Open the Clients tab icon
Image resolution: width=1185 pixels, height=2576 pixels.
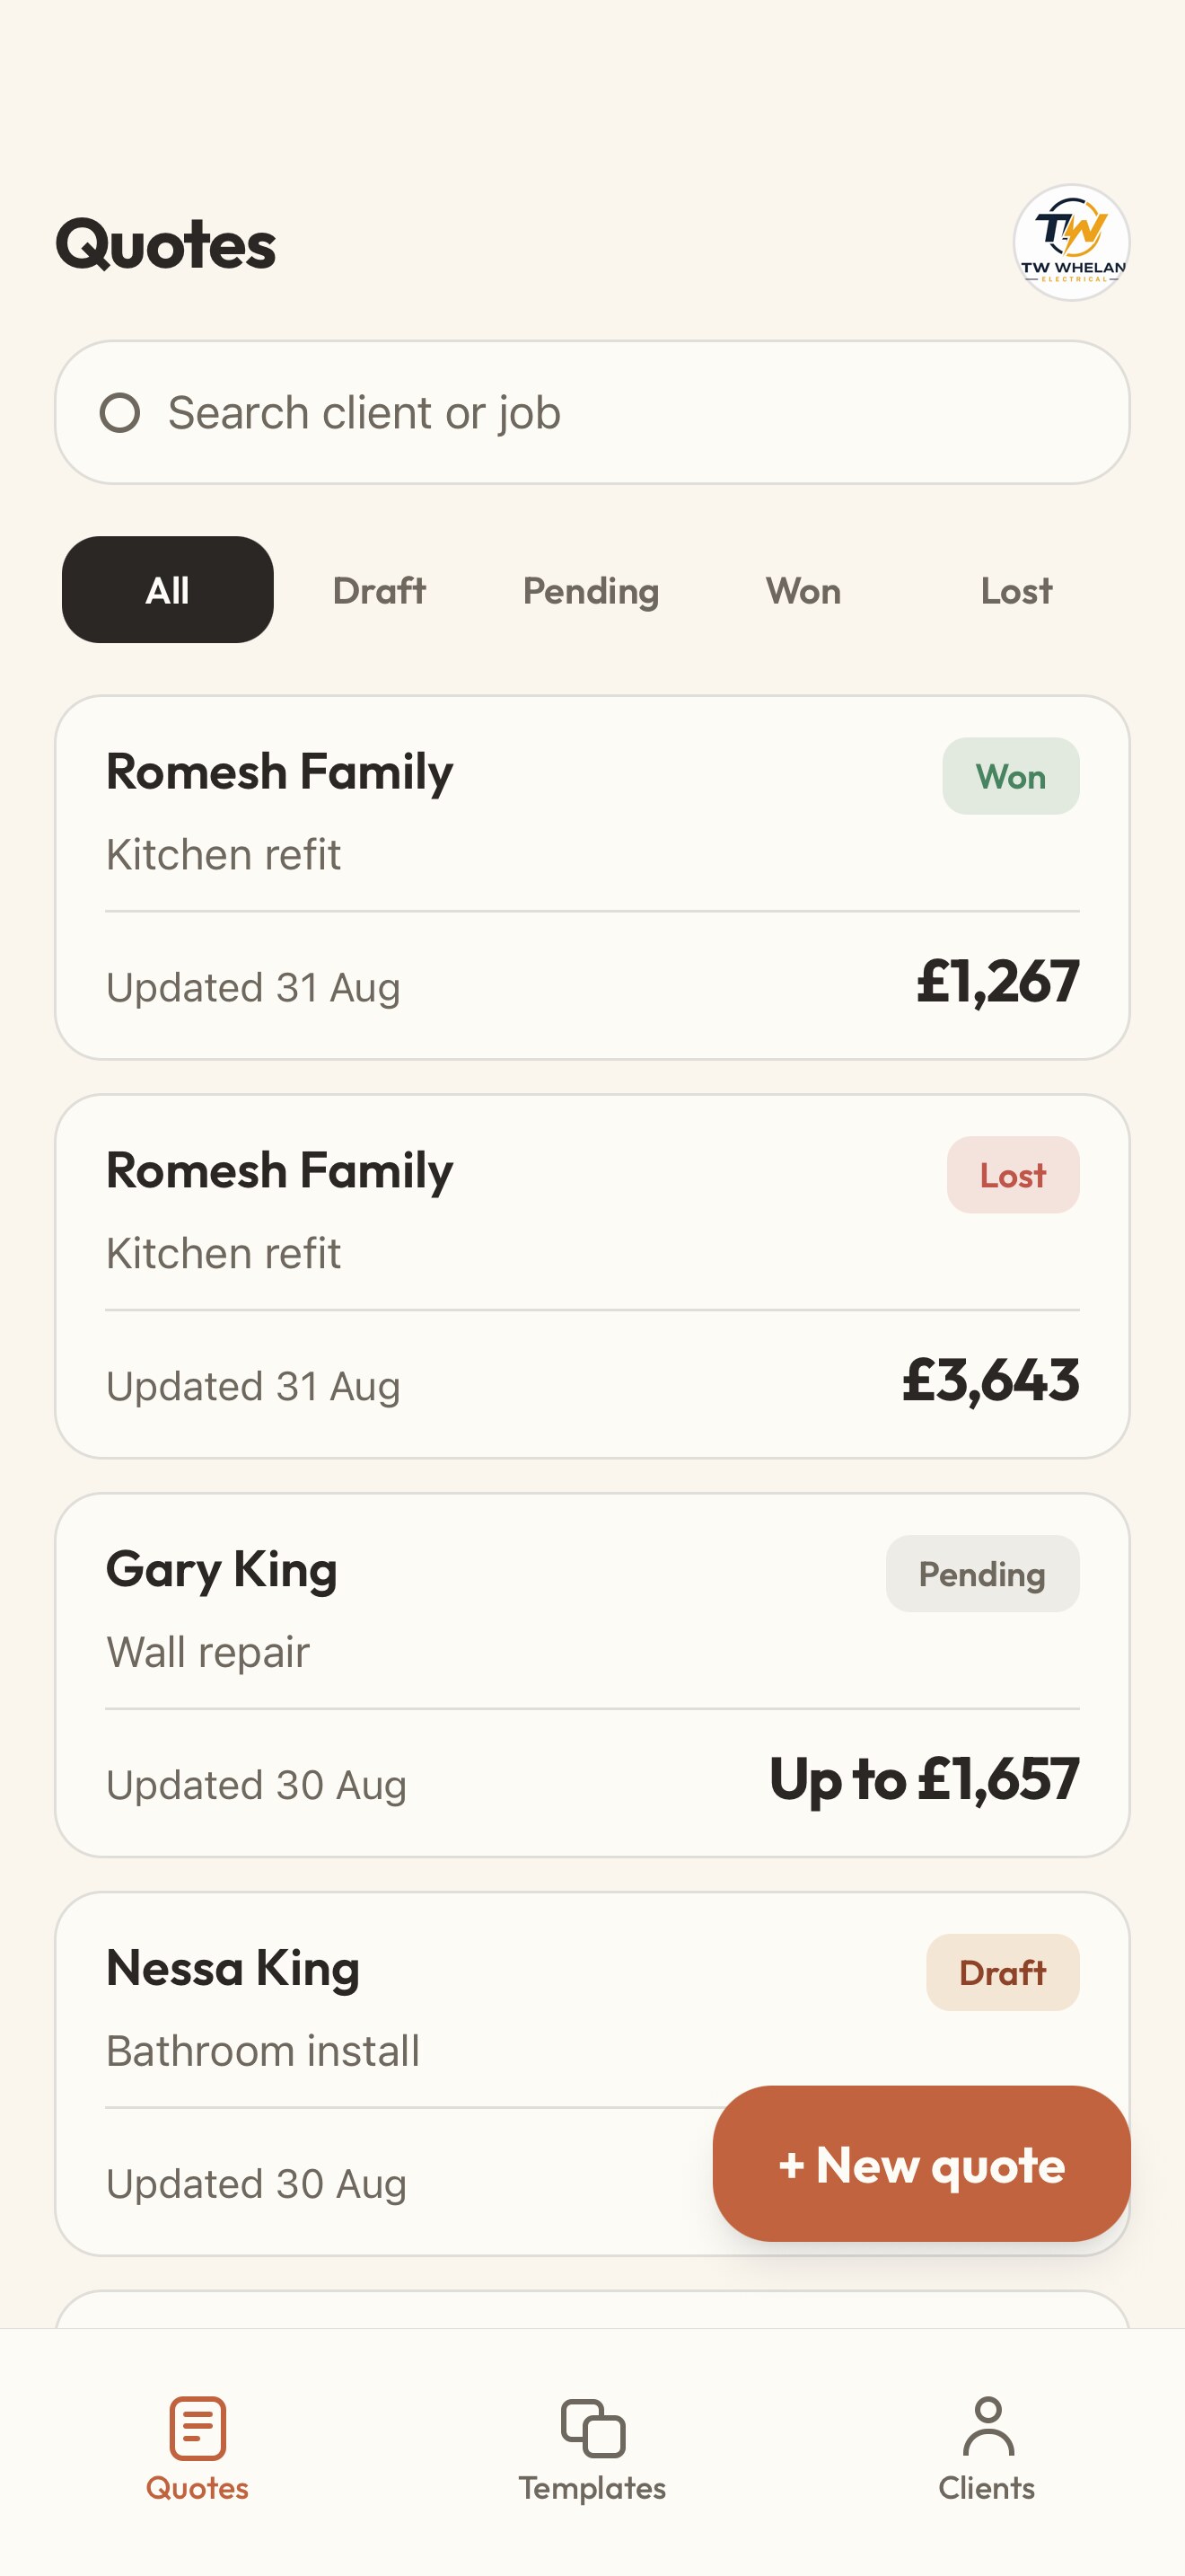point(987,2426)
